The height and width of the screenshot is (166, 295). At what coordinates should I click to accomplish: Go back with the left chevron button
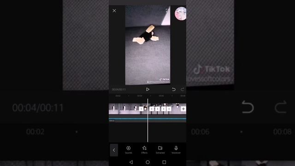[114, 150]
